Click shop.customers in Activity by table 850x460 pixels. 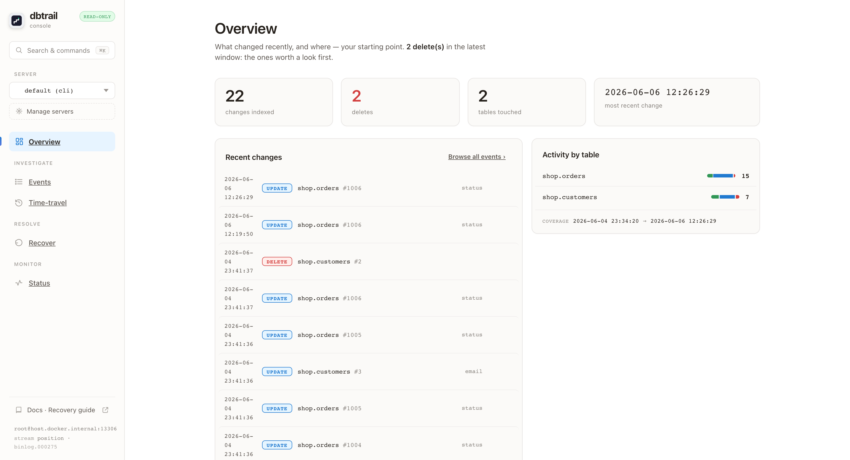570,197
